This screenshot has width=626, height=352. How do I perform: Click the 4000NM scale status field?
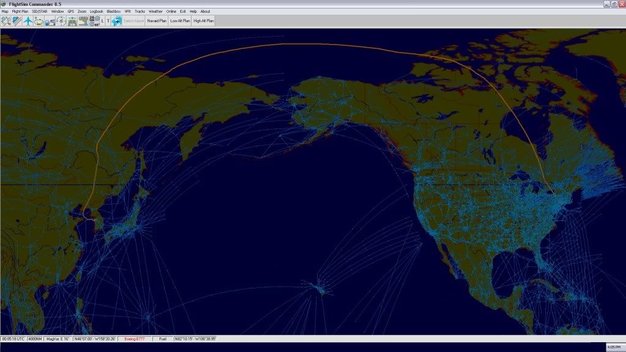35,339
